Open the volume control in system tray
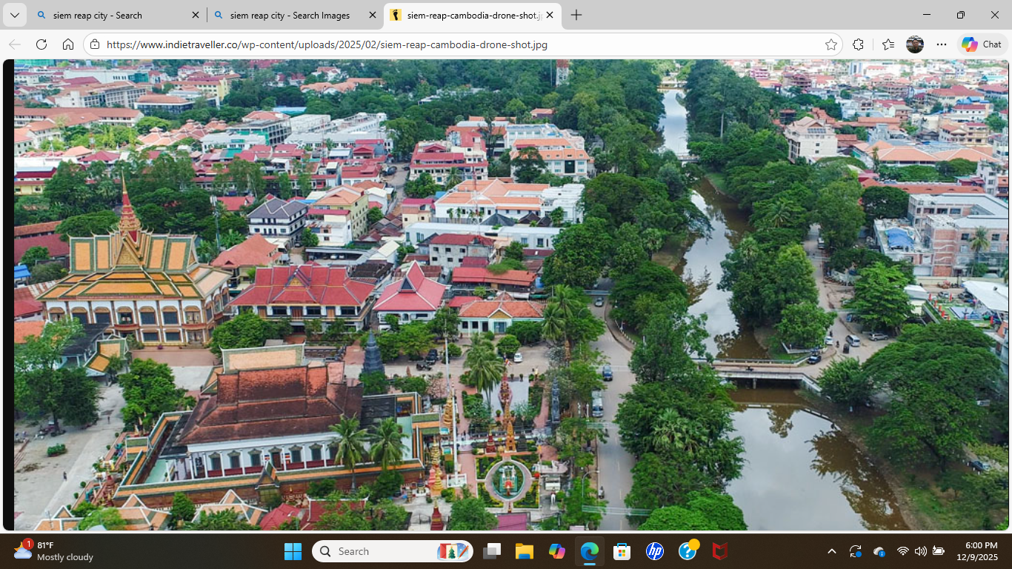Image resolution: width=1012 pixels, height=569 pixels. tap(920, 551)
